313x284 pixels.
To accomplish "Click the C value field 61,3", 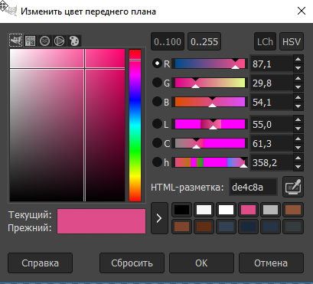I will [272, 143].
